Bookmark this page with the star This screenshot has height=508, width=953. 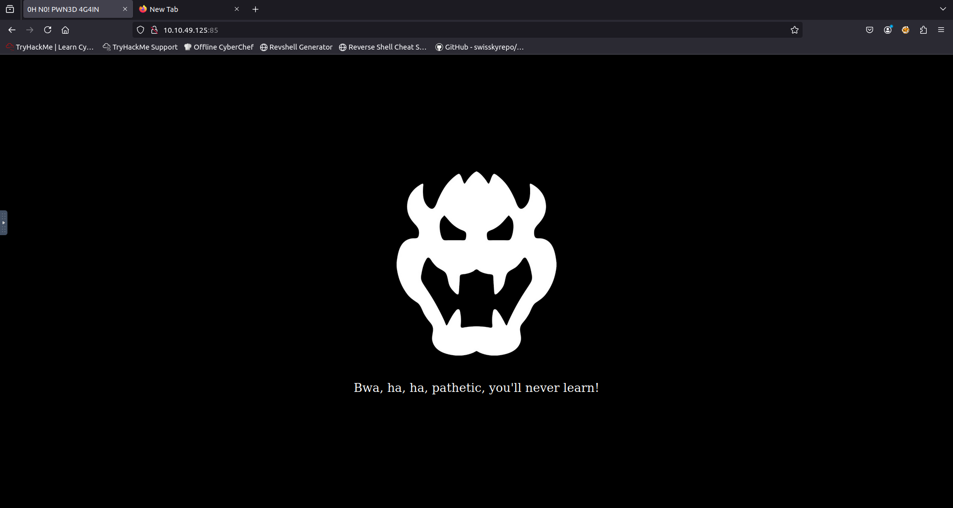coord(794,30)
